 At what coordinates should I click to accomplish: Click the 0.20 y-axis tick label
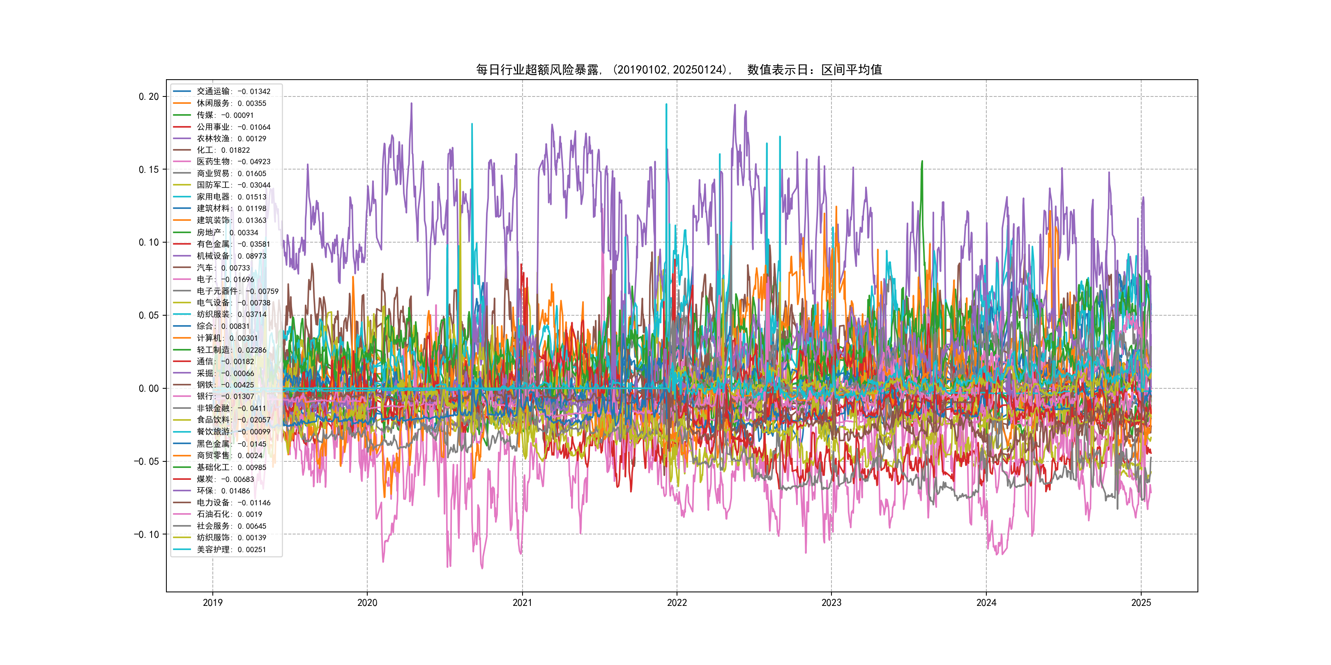coord(148,96)
